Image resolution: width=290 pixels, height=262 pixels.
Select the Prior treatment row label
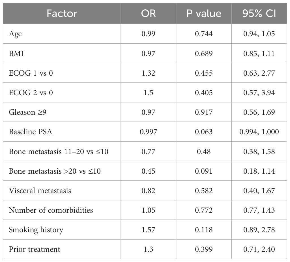point(35,249)
